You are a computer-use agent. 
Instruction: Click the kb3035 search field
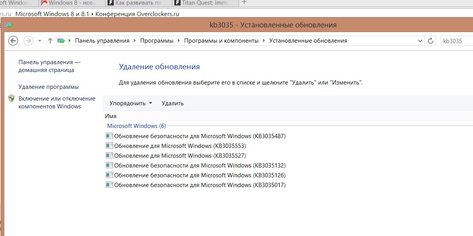coord(457,41)
